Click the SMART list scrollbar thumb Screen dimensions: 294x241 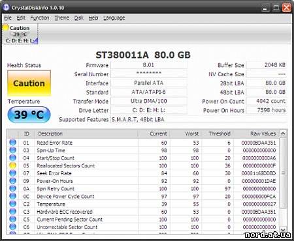tap(283, 173)
